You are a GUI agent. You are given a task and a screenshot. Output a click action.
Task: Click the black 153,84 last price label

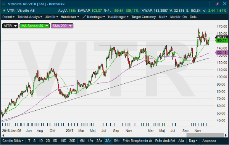pos(222,37)
